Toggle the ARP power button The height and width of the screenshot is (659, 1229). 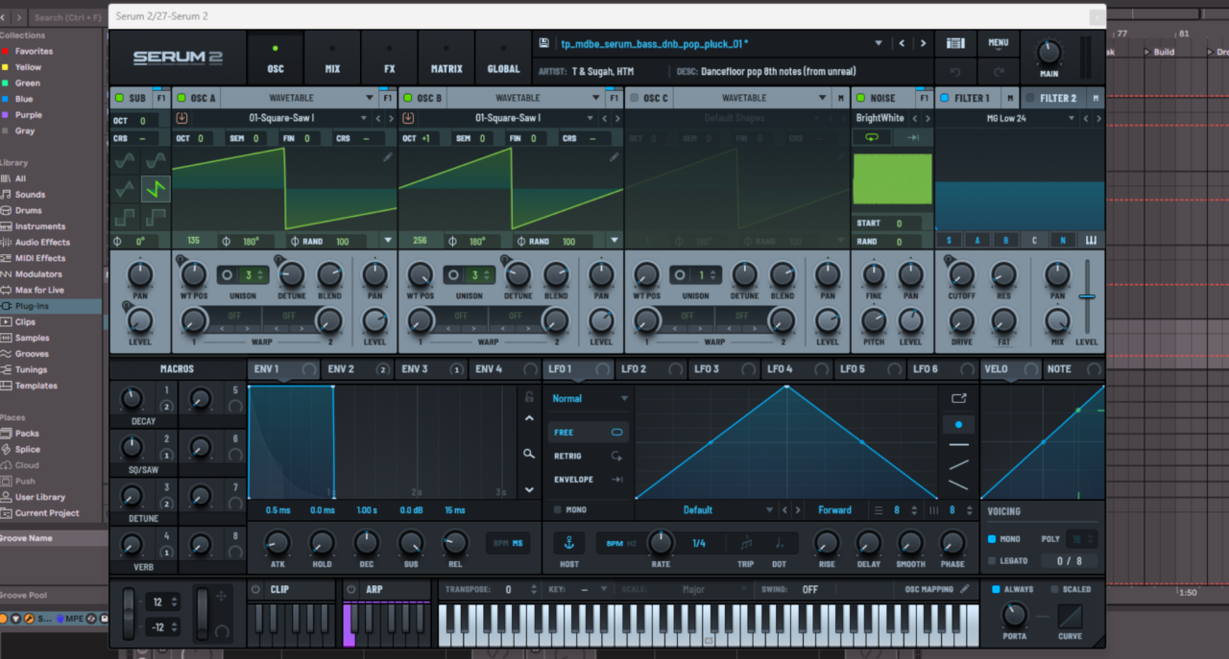pos(351,589)
